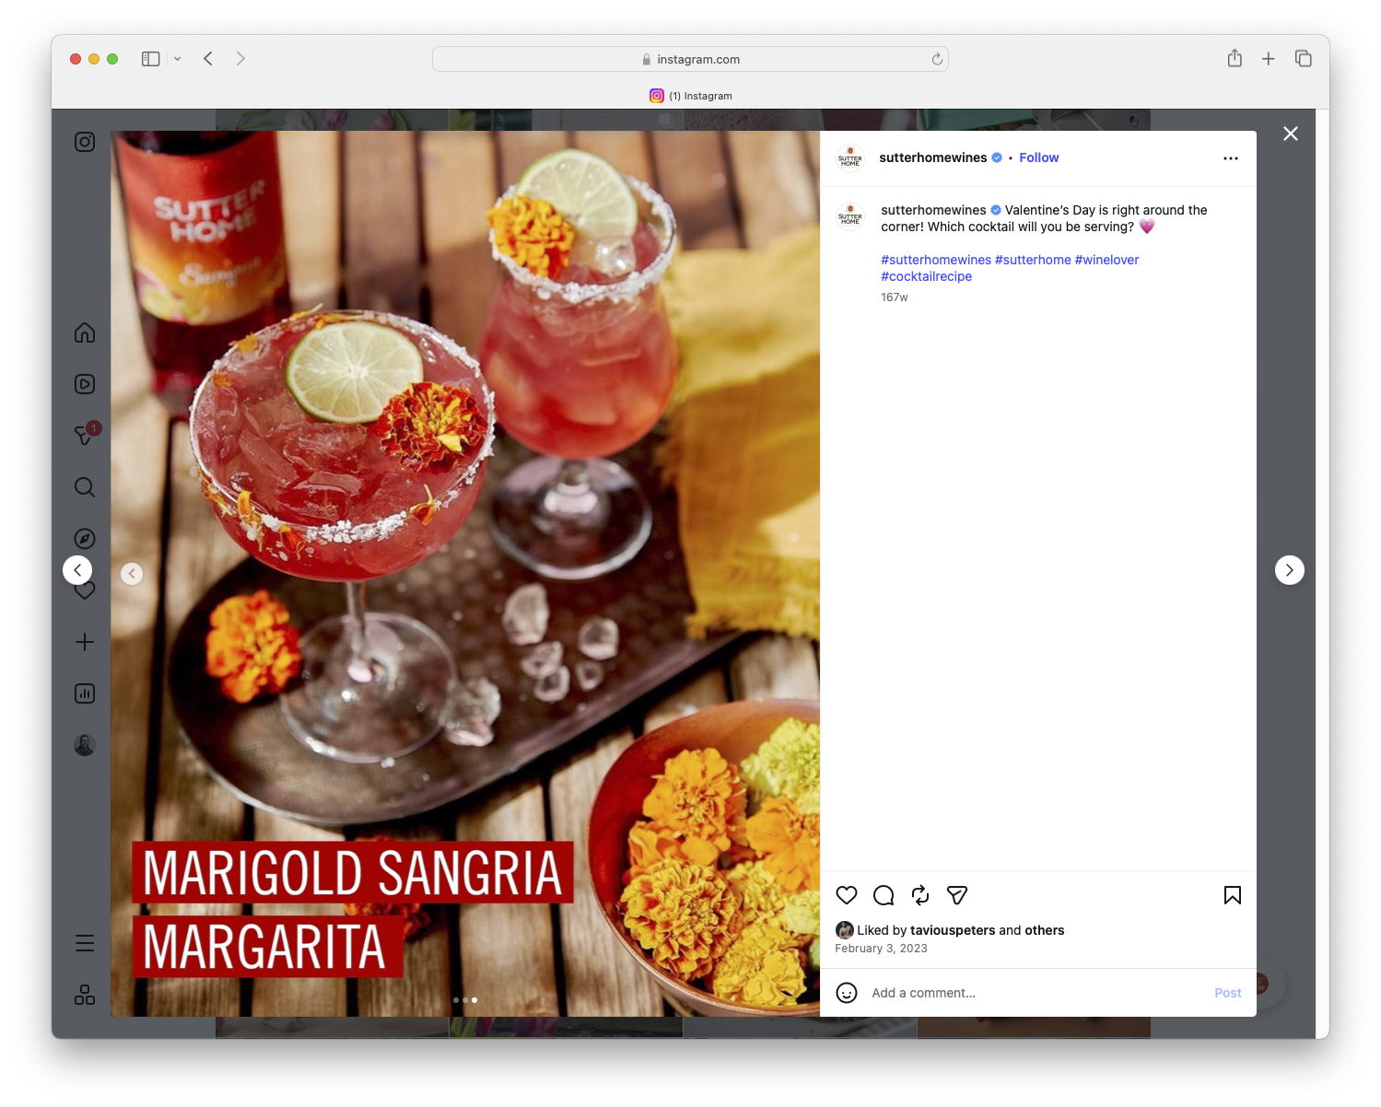Open the More menu via the hamburger icon
Image resolution: width=1381 pixels, height=1107 pixels.
click(84, 943)
